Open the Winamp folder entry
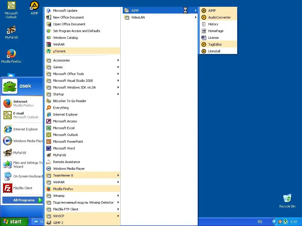Screen dimensions: 302x226 (x=83, y=196)
